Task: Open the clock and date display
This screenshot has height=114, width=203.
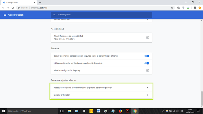Action: pos(190,111)
